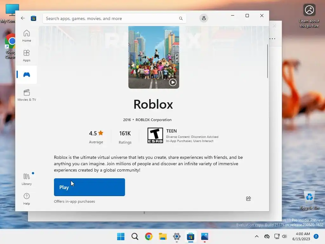Play the Roblox trailer video
Viewport: 325px width, 244px height.
pyautogui.click(x=173, y=82)
